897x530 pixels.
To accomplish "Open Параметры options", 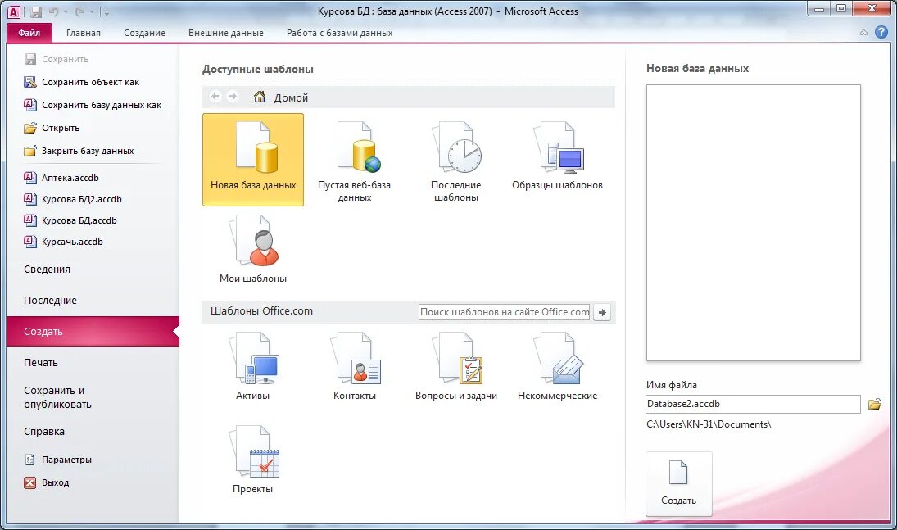I will click(x=58, y=460).
